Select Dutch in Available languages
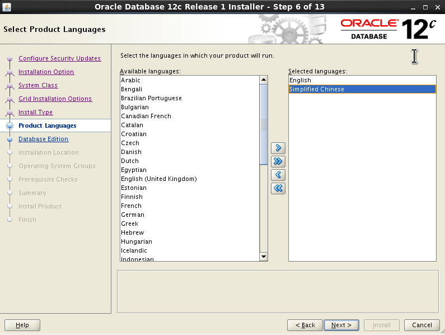 (x=190, y=161)
